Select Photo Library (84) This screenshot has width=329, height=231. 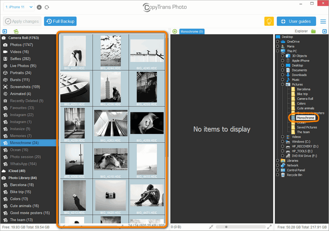pyautogui.click(x=23, y=178)
